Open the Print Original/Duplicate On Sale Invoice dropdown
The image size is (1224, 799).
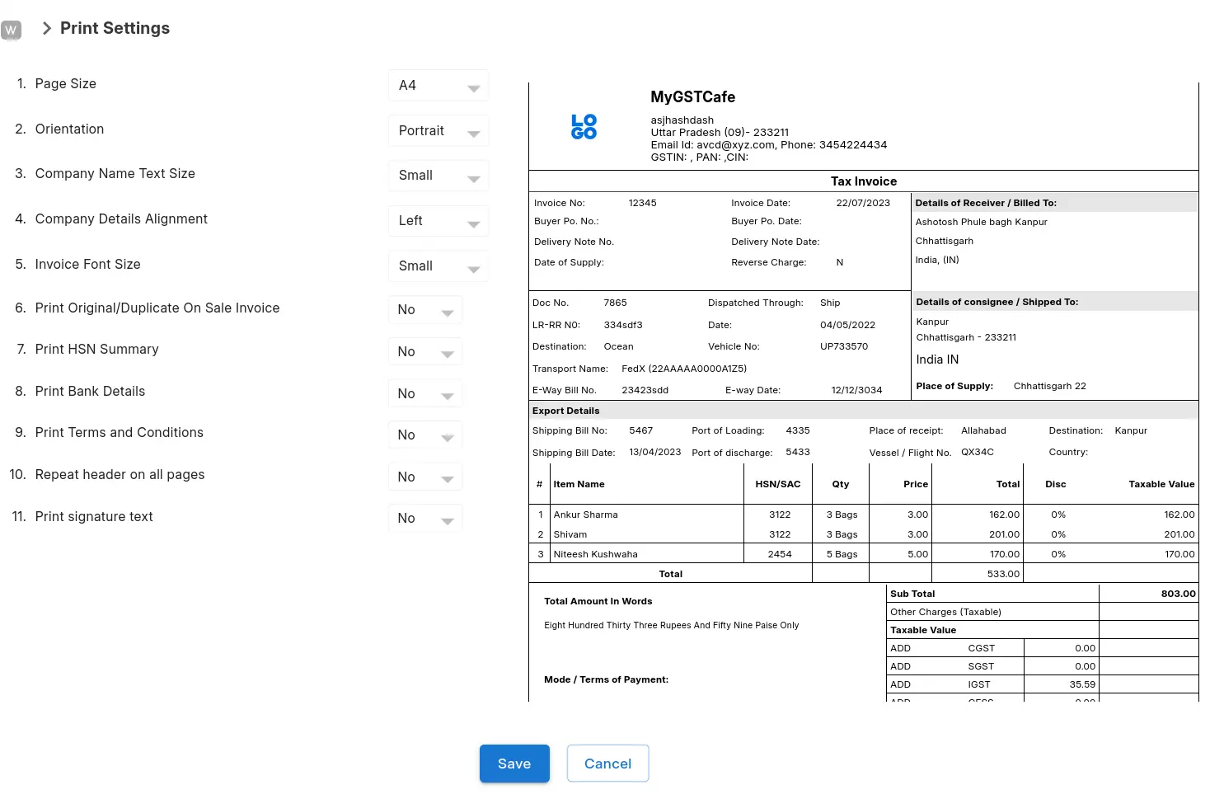click(x=425, y=309)
